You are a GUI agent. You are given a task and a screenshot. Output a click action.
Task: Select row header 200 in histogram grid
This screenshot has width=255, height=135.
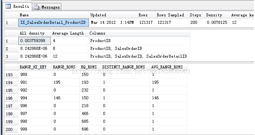coord(11,129)
